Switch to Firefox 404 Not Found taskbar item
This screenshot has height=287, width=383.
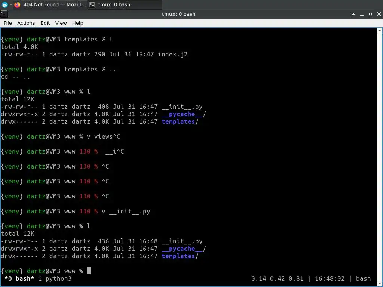50,4
